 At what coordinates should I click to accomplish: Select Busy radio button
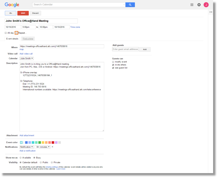point(34,158)
